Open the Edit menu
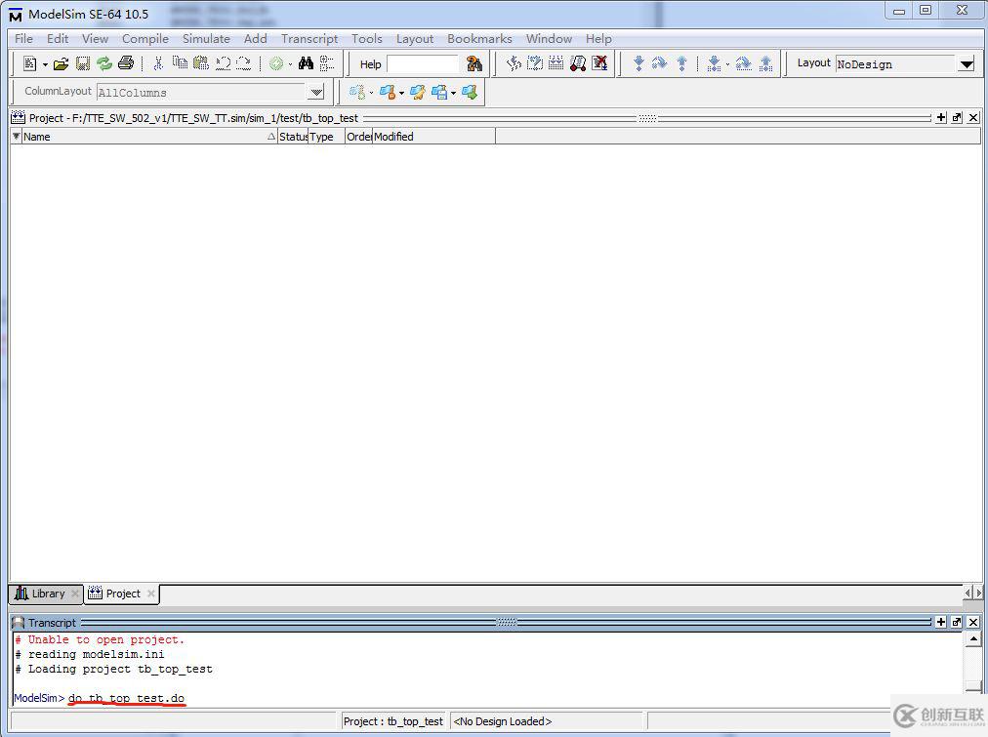Screen dimensions: 988x737 coord(58,38)
